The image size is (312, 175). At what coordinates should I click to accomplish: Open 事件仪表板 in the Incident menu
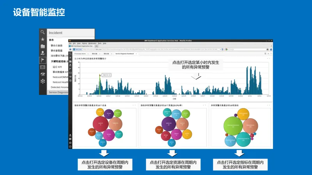(x=57, y=45)
